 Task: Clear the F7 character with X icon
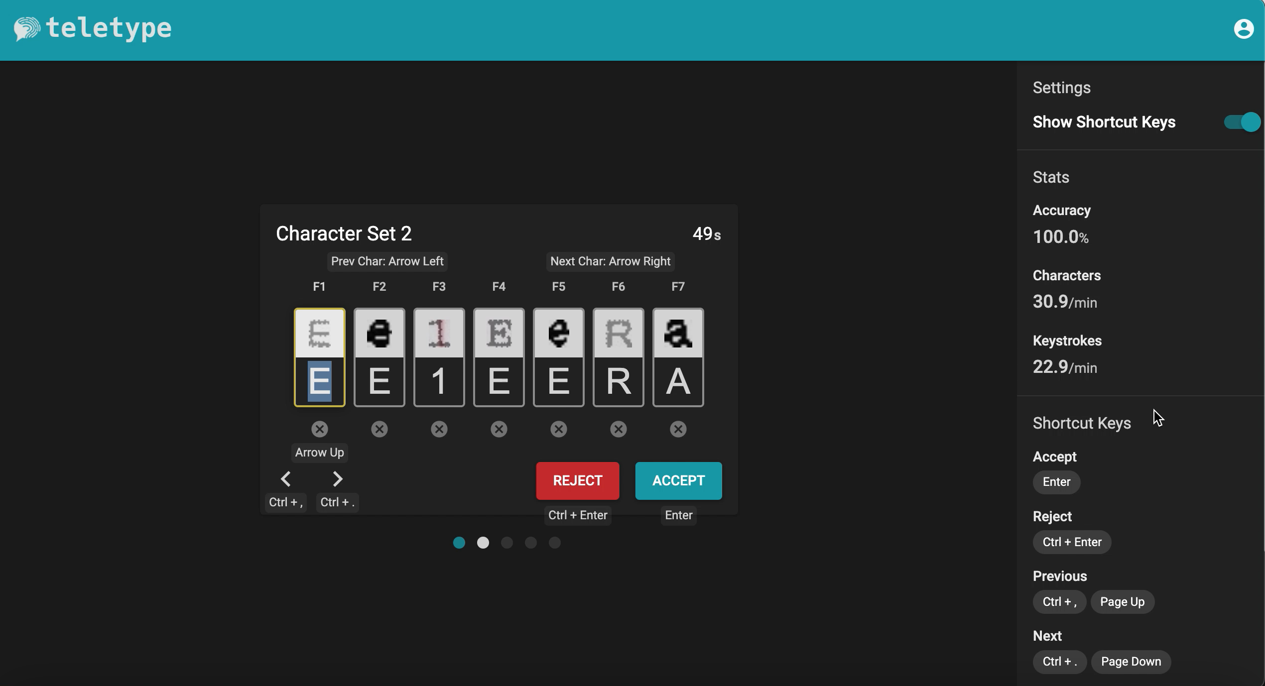[x=678, y=429]
